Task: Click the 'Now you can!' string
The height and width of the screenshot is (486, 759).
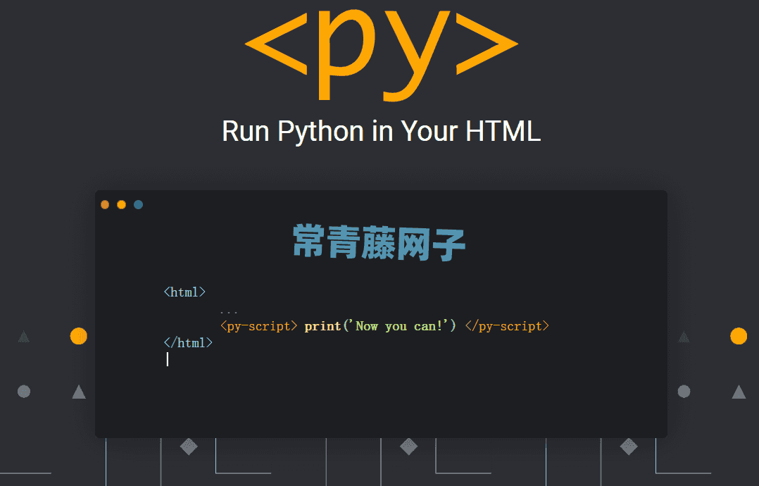Action: (399, 326)
